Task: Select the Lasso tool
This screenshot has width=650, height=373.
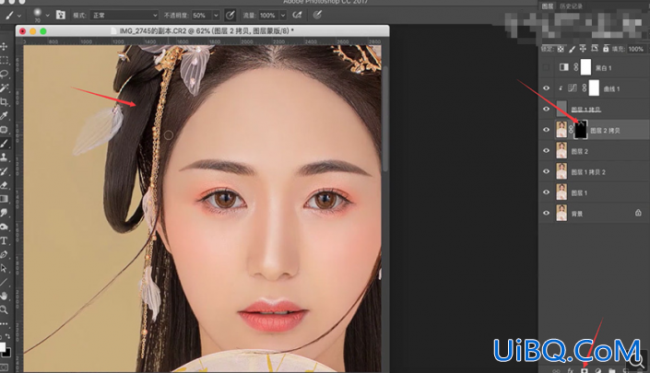Action: pos(4,74)
